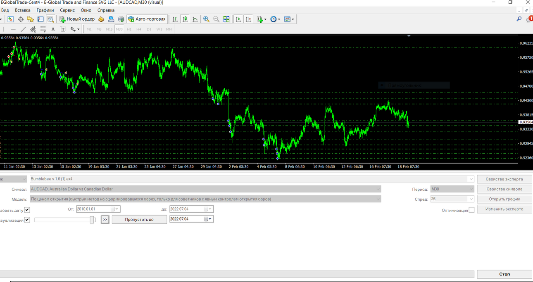Screen dimensions: 533x282
Task: Select the text label tool
Action: pos(63,29)
